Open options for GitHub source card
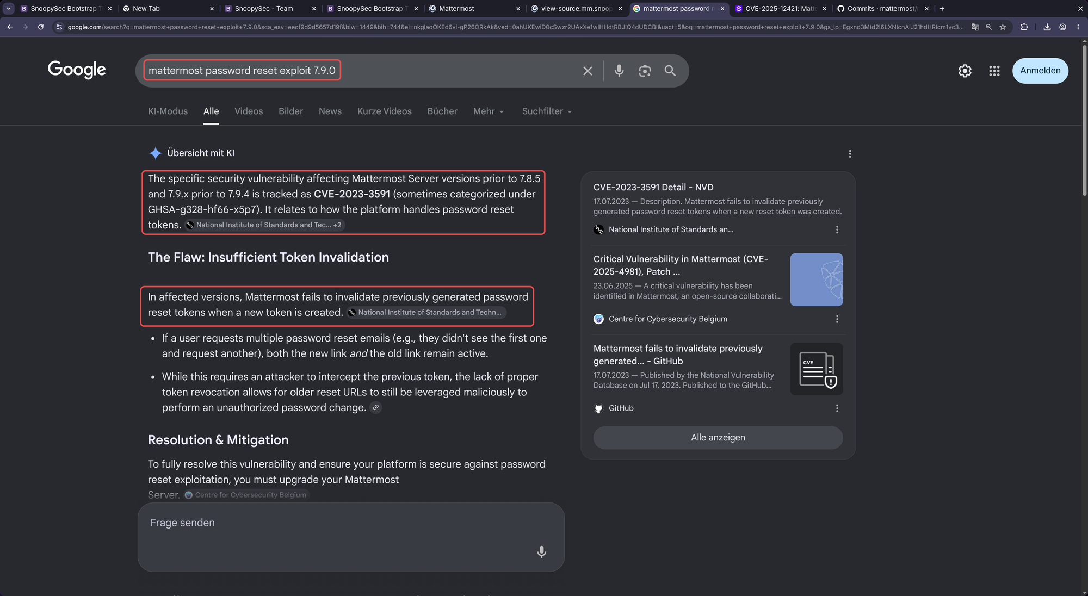1088x596 pixels. coord(837,408)
